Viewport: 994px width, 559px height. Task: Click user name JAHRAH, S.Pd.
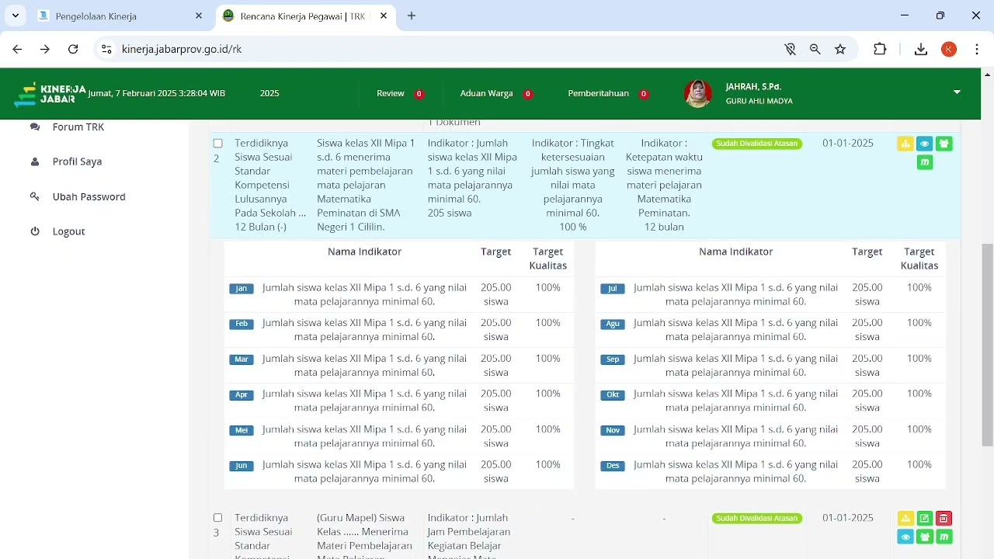(753, 86)
